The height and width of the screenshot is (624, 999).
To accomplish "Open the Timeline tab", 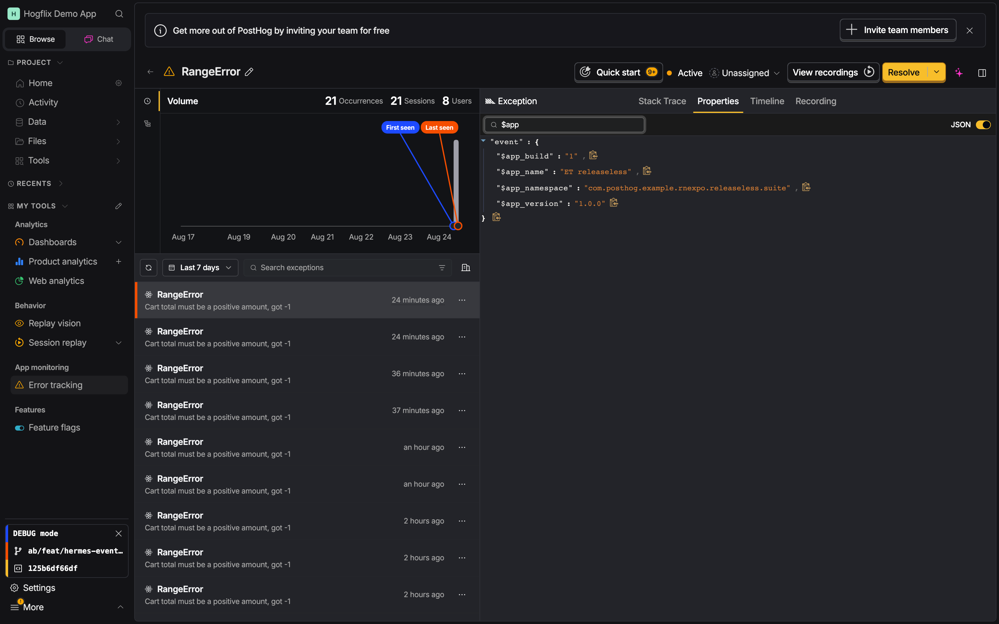I will tap(767, 101).
